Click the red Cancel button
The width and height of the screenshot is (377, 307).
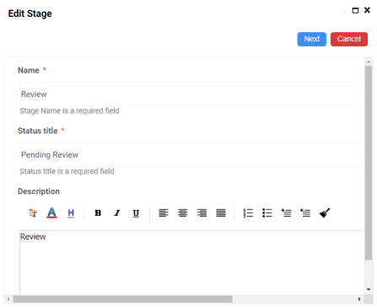click(349, 39)
